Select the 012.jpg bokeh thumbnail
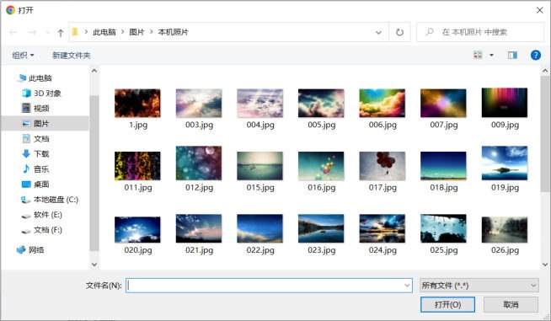The image size is (551, 321). (x=199, y=163)
